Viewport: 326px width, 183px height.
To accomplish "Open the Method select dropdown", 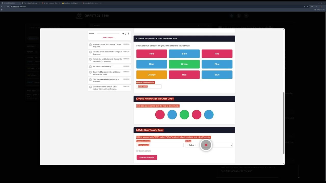I will [x=209, y=145].
